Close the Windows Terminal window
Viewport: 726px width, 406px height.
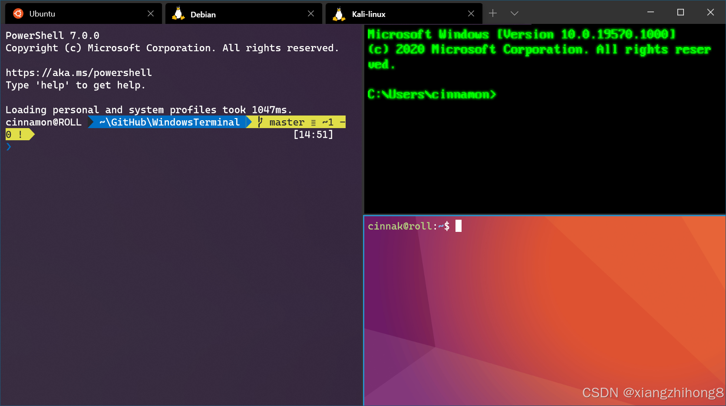[x=710, y=12]
